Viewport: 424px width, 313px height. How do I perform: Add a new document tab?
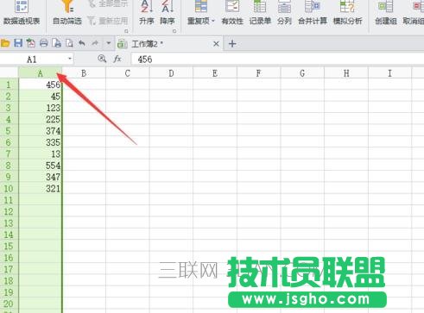click(232, 44)
